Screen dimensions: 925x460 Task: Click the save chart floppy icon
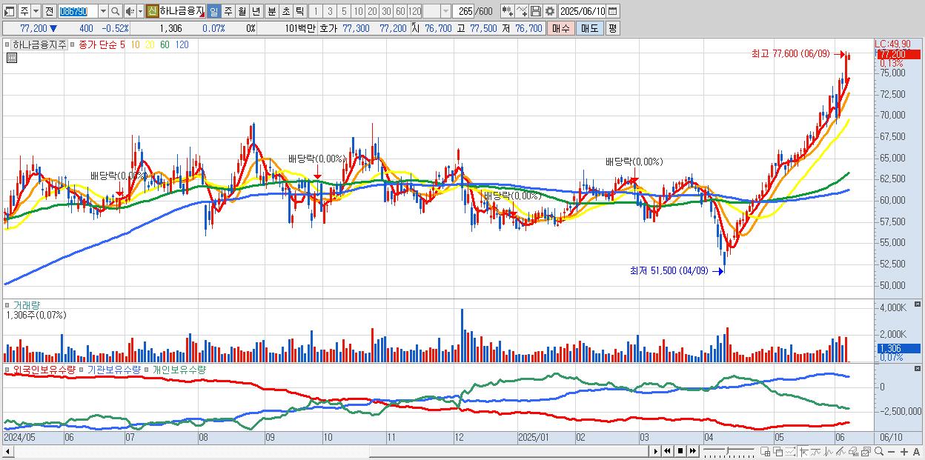pyautogui.click(x=535, y=11)
